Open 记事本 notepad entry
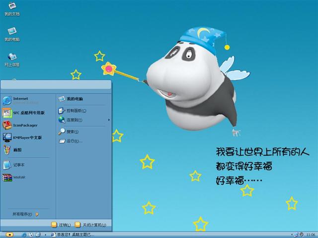The image size is (318, 238). 14,165
